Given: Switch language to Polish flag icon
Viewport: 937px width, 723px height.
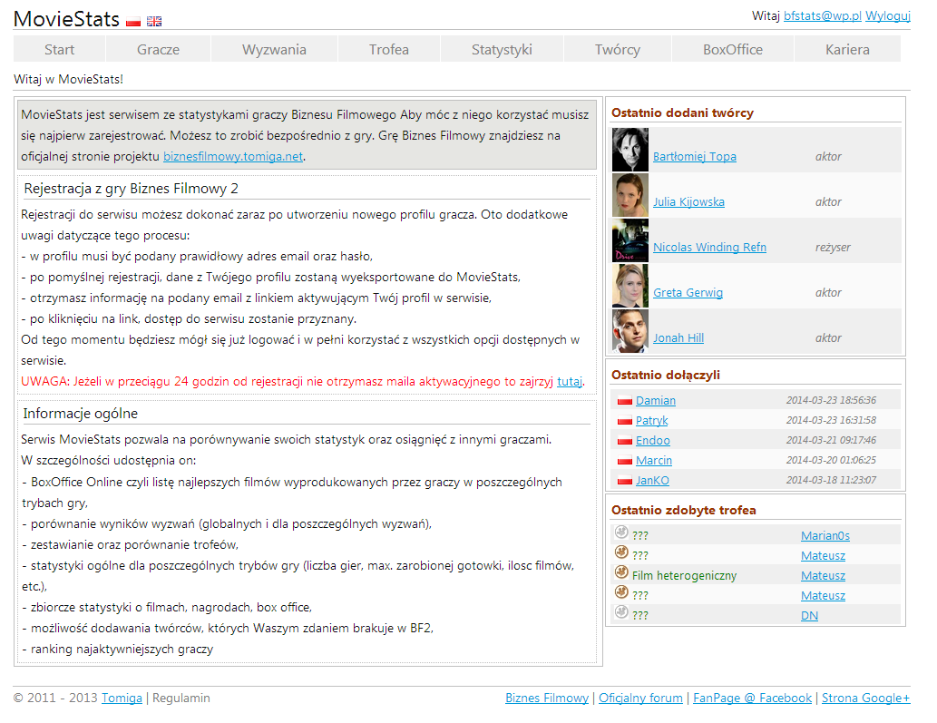Looking at the screenshot, I should pos(133,22).
